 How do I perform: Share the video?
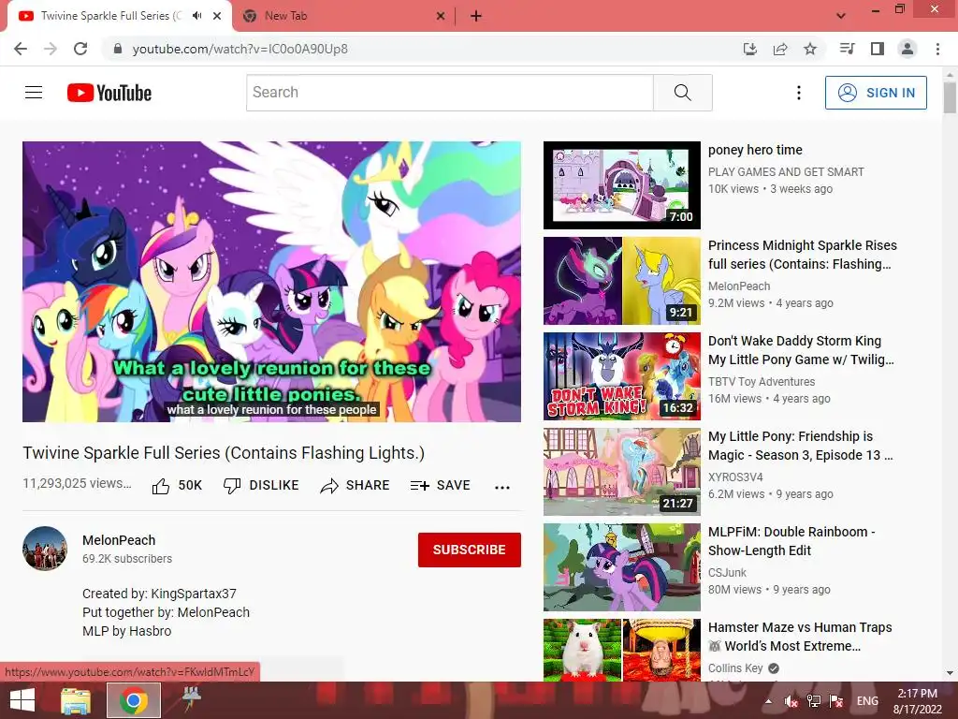pos(355,486)
